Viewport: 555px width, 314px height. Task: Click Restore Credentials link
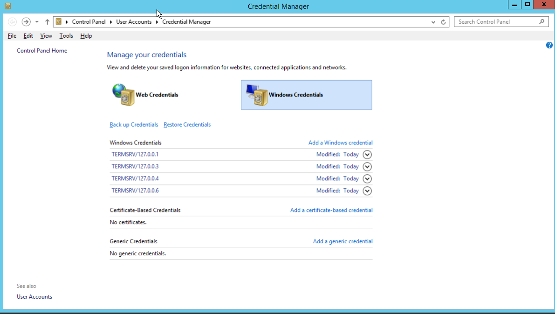click(187, 124)
